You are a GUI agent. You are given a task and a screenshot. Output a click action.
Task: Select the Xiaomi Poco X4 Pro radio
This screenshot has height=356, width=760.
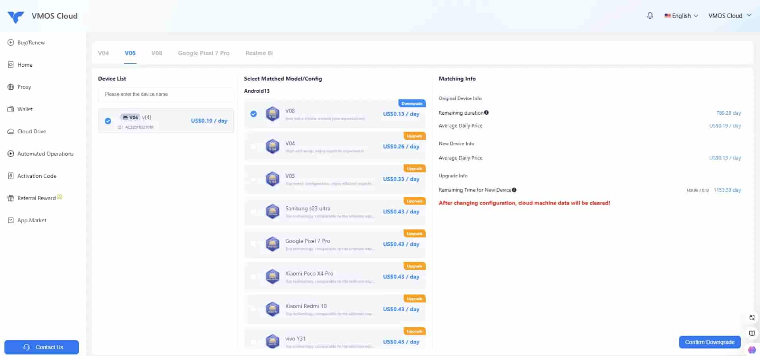click(x=253, y=277)
